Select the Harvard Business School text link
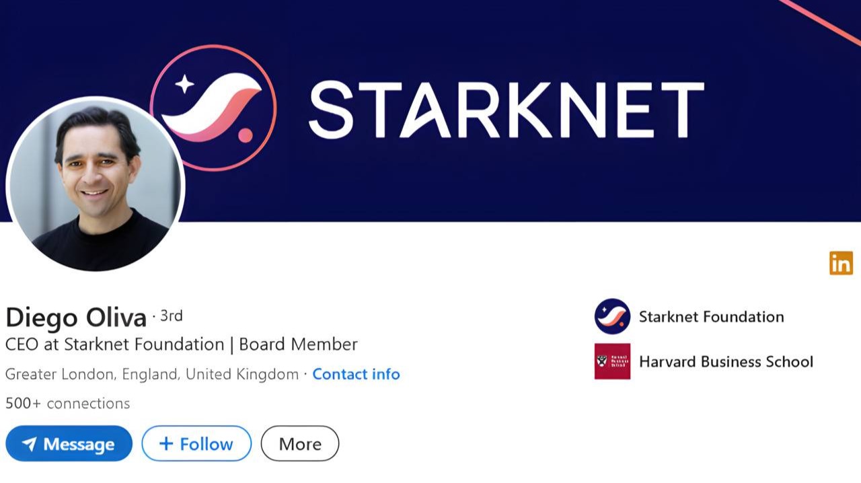The height and width of the screenshot is (483, 861). (725, 361)
